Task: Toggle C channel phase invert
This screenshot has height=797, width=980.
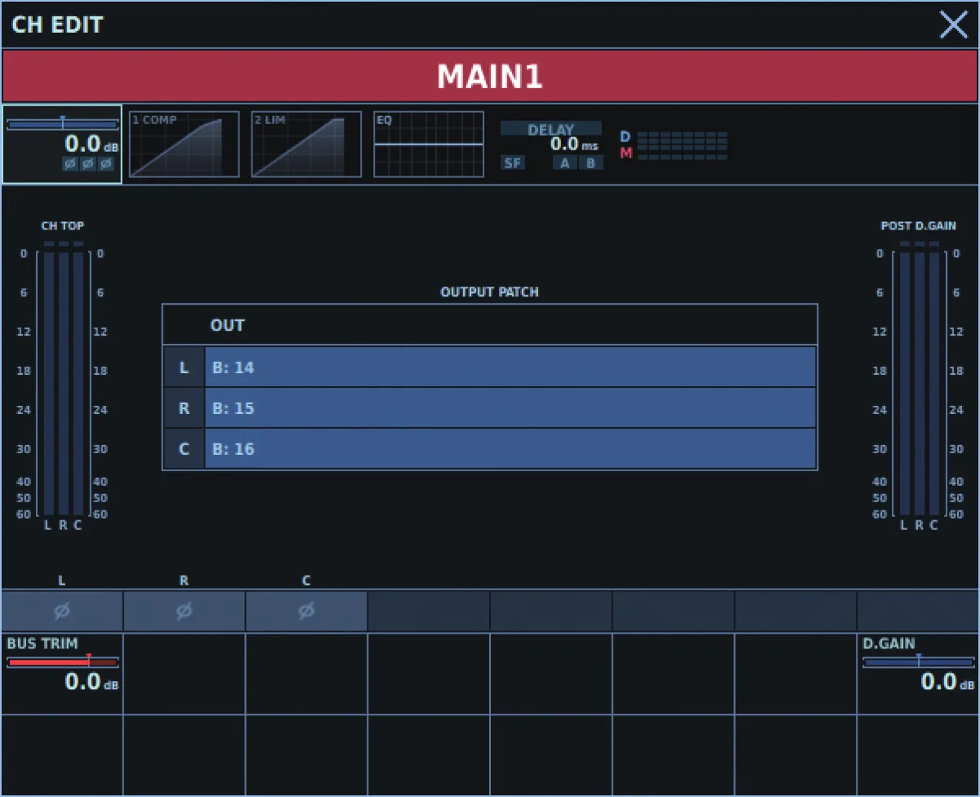Action: (x=306, y=611)
